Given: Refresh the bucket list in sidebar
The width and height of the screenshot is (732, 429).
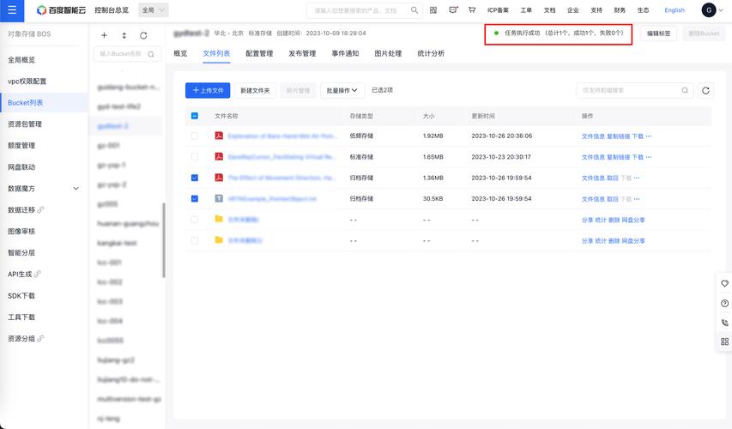Looking at the screenshot, I should point(143,35).
